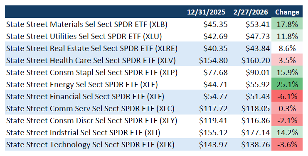Click the 25.1% dark green change cell
Viewport: 308px width, 156px height.
tap(287, 84)
